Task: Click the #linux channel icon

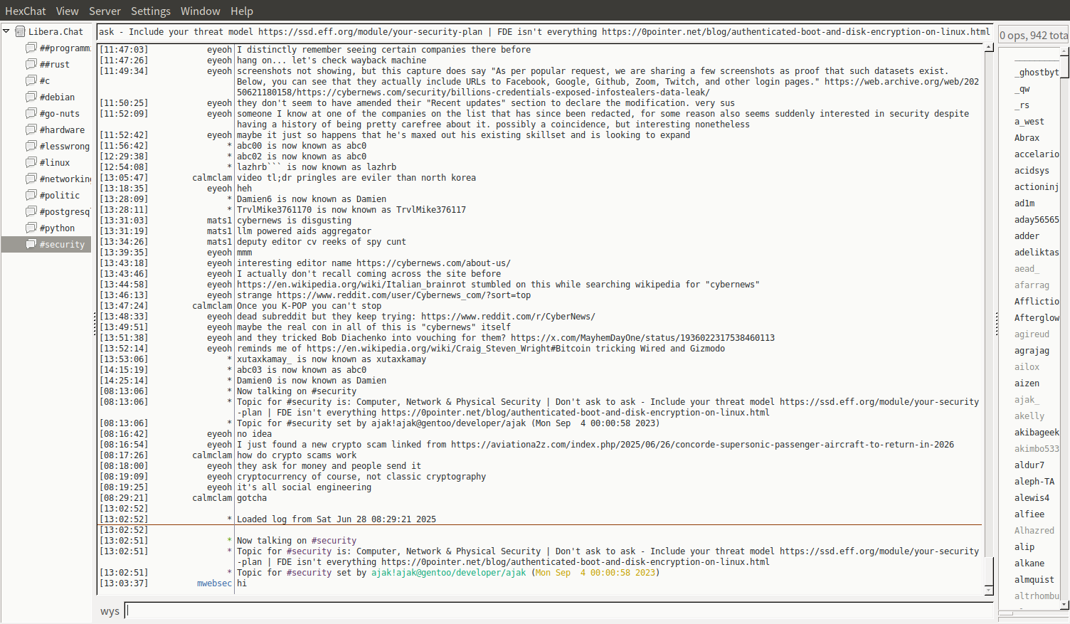Action: [31, 162]
